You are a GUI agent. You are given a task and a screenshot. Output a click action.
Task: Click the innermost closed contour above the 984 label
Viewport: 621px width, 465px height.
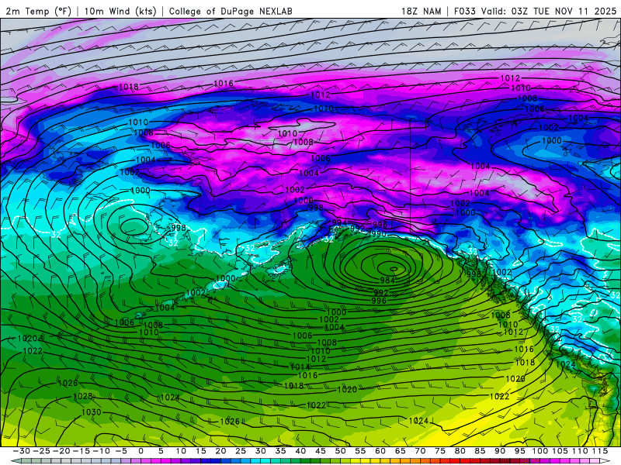pos(394,269)
